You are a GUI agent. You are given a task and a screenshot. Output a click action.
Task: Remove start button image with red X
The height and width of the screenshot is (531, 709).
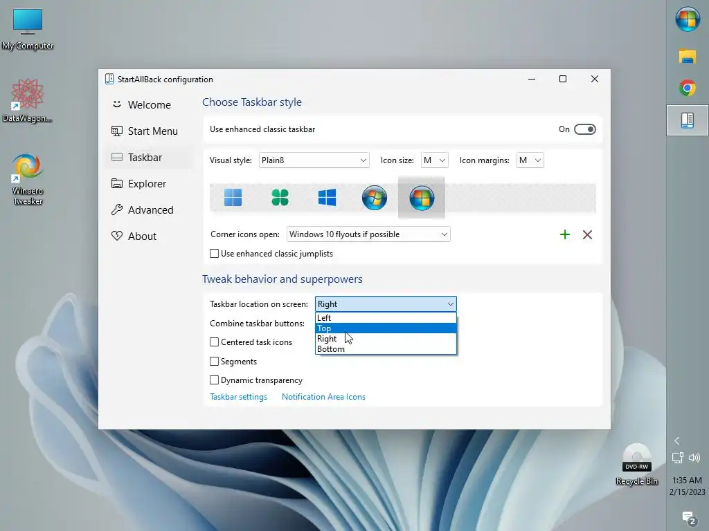[x=587, y=234]
